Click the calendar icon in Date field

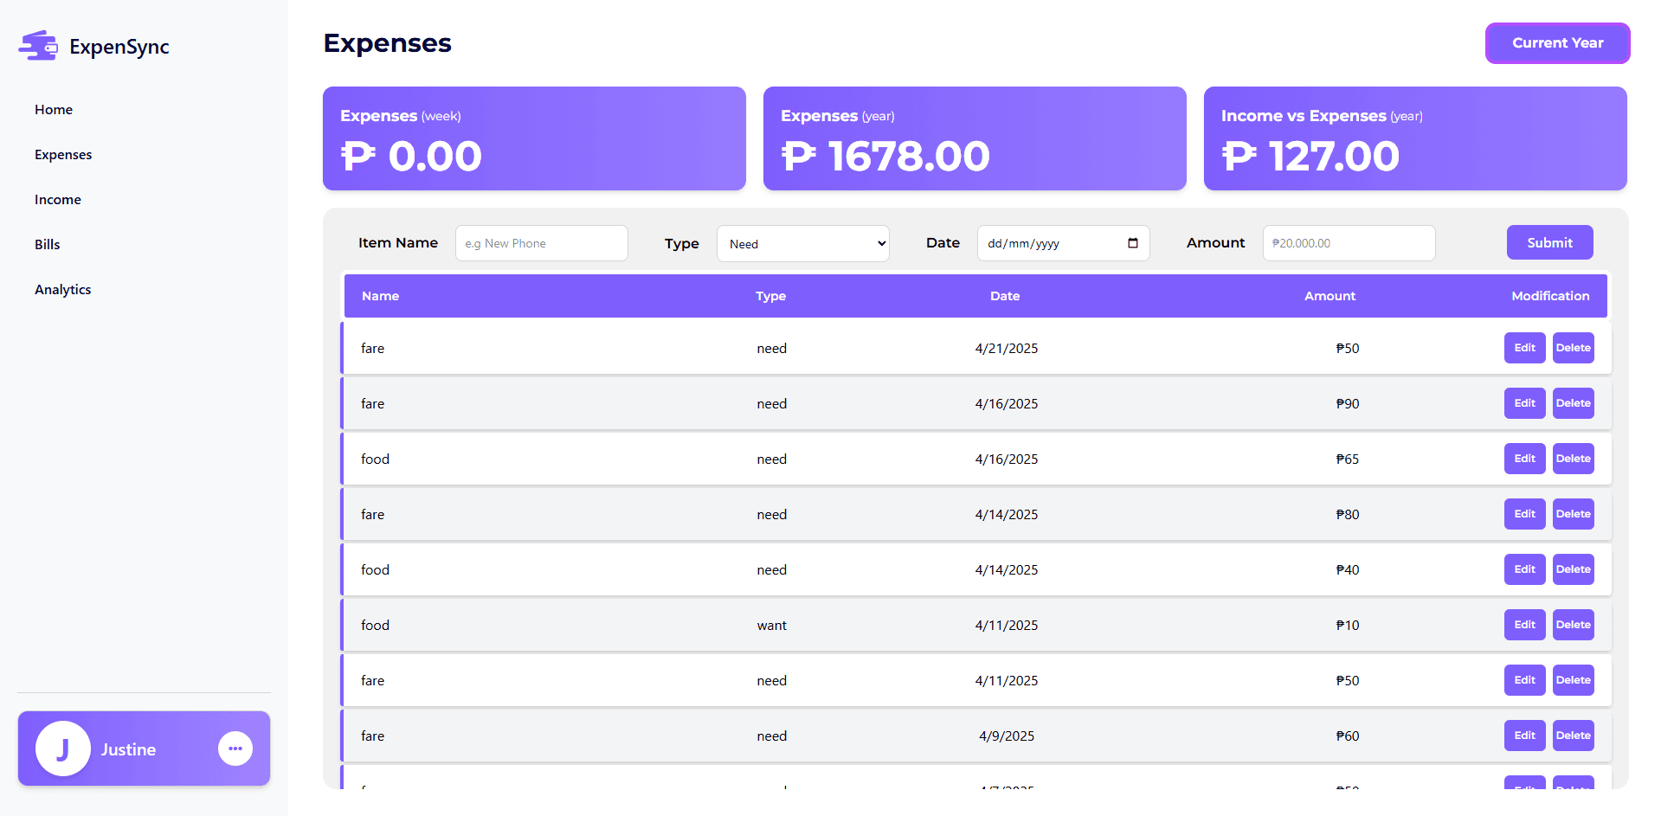(1132, 243)
